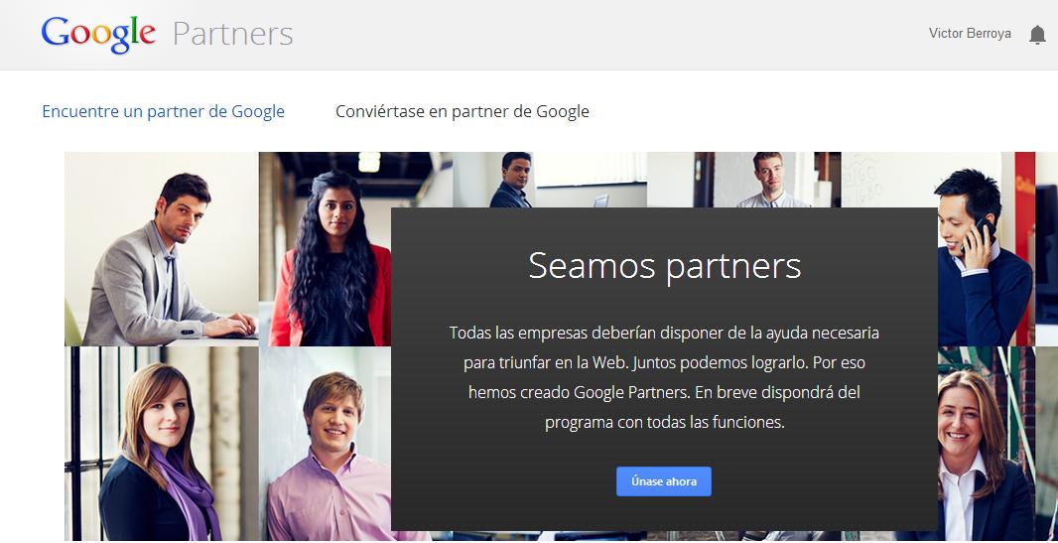The height and width of the screenshot is (543, 1058).
Task: Click the partially visible photo at far right edge
Action: (x=1046, y=249)
